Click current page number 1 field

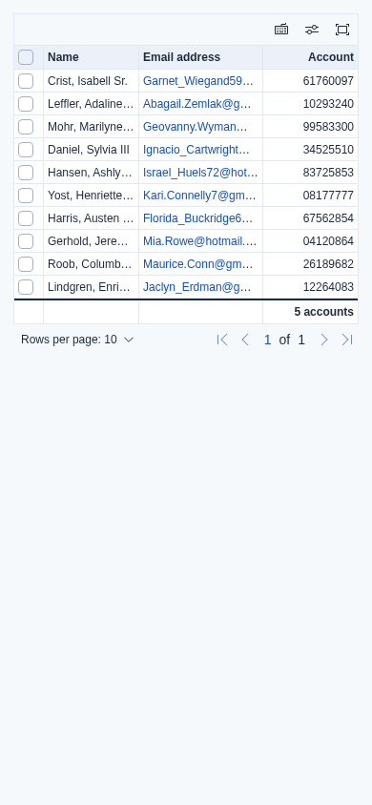click(x=267, y=340)
